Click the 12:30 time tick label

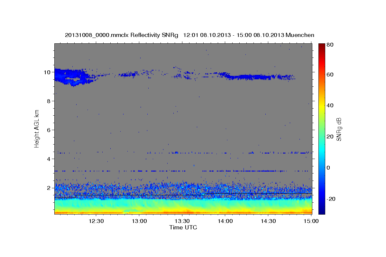click(96, 221)
